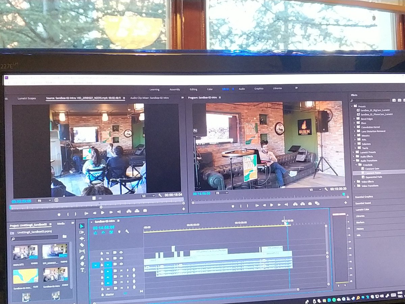Screen dimensions: 405x304
Task: Open the button editor plus in Program monitor
Action: pos(346,202)
